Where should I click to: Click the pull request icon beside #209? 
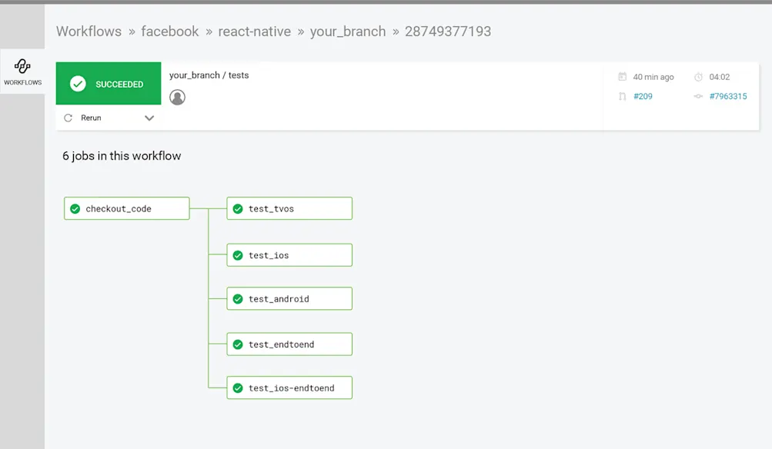click(x=621, y=96)
